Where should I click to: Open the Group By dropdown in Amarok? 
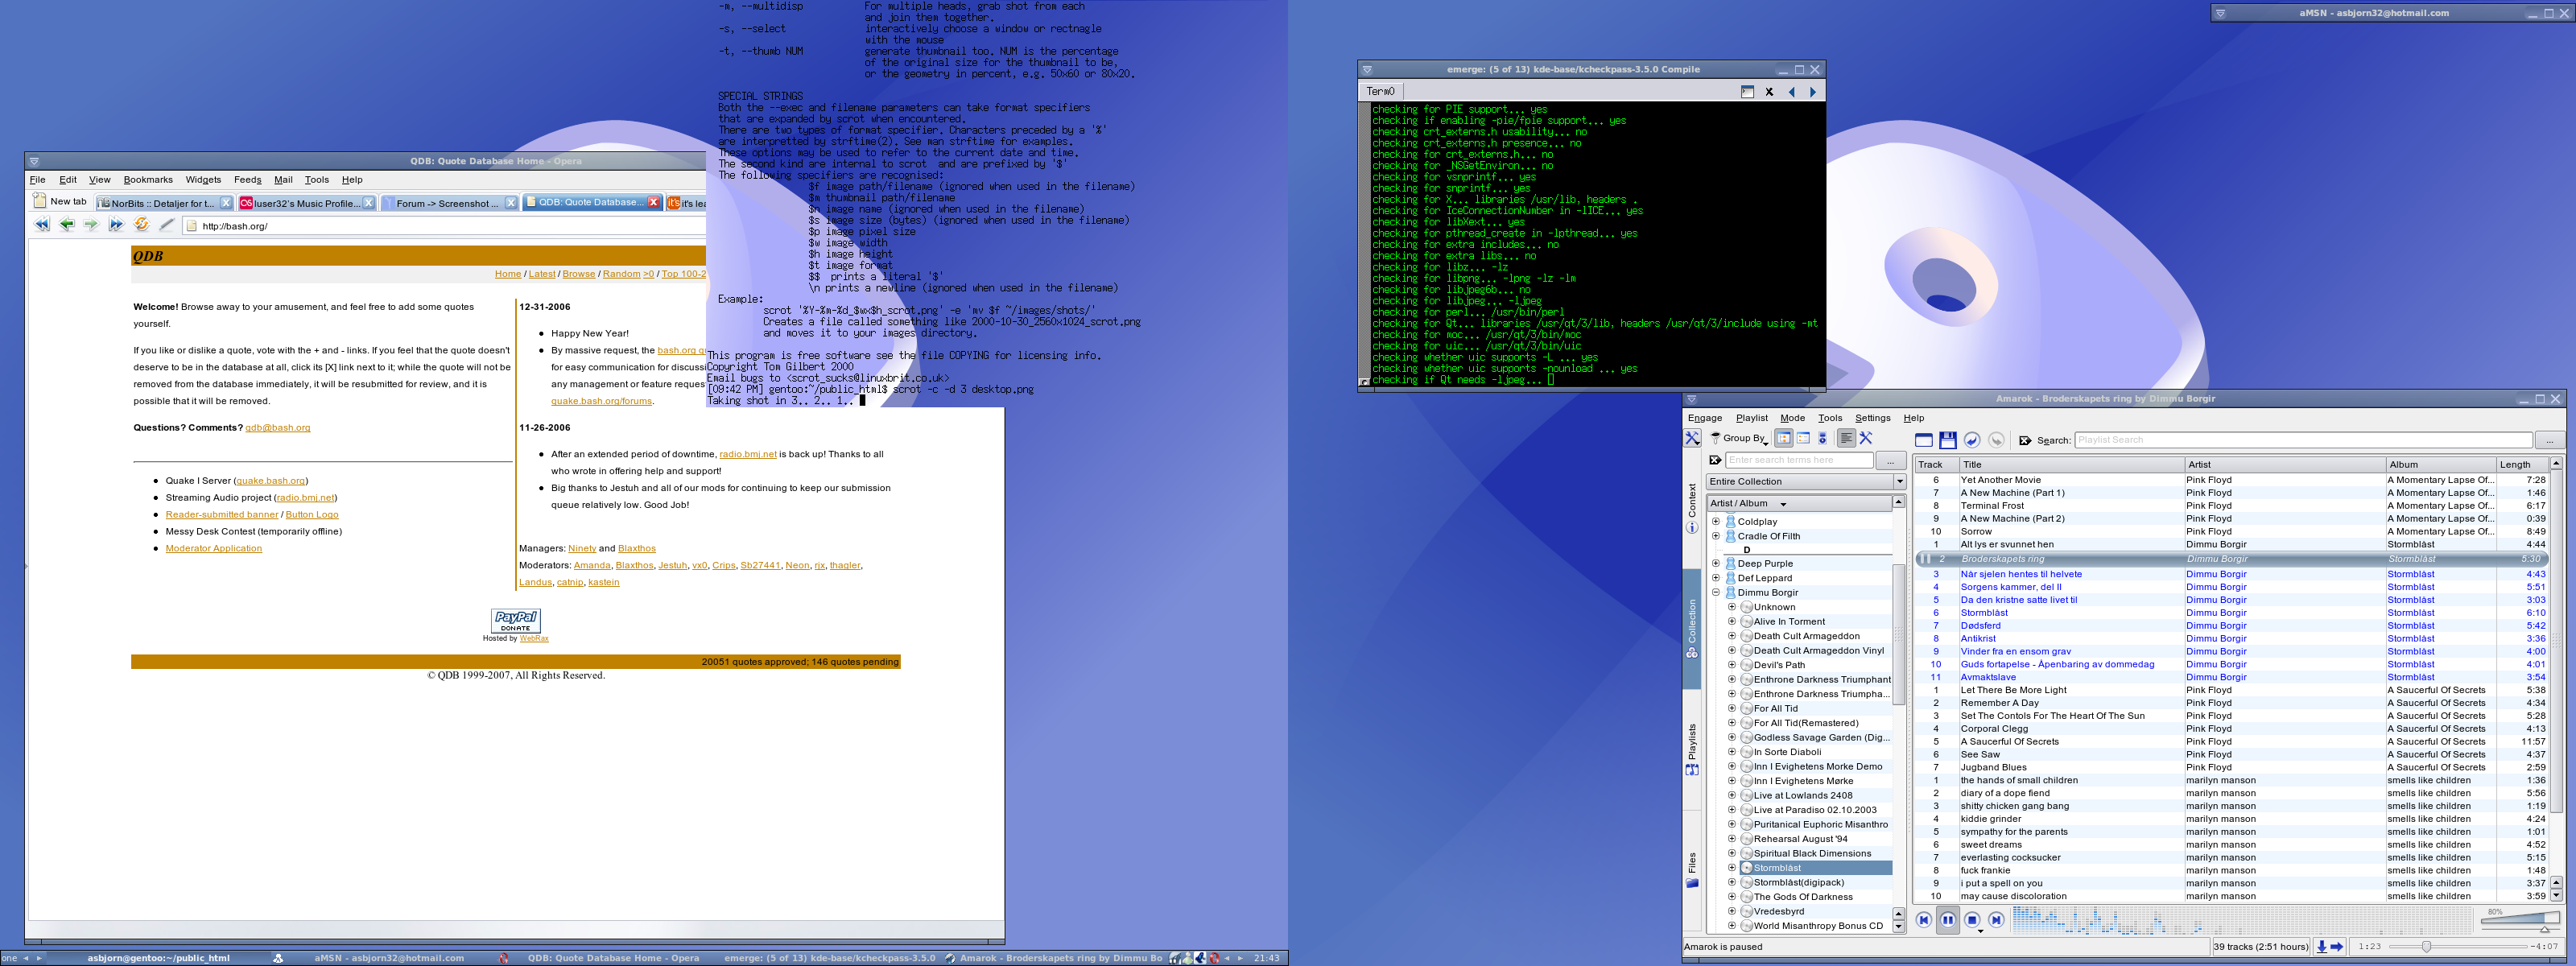[x=1741, y=438]
